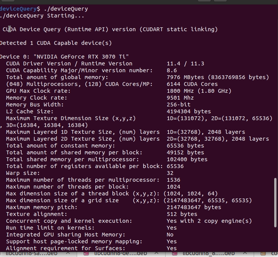This screenshot has height=257, width=278.
Task: Click the package icon beside libcudnn8-de deb file
Action: tap(87, 254)
